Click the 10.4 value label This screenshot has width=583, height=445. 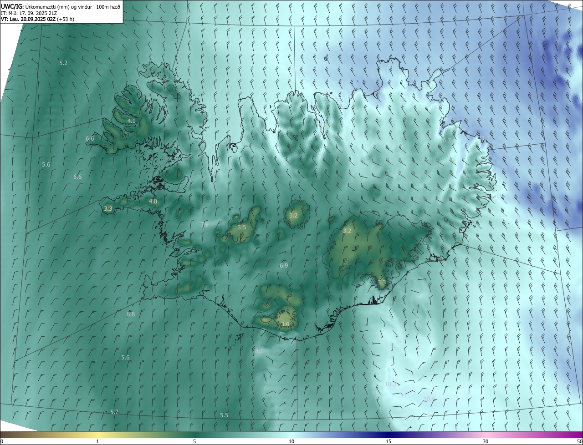429,399
